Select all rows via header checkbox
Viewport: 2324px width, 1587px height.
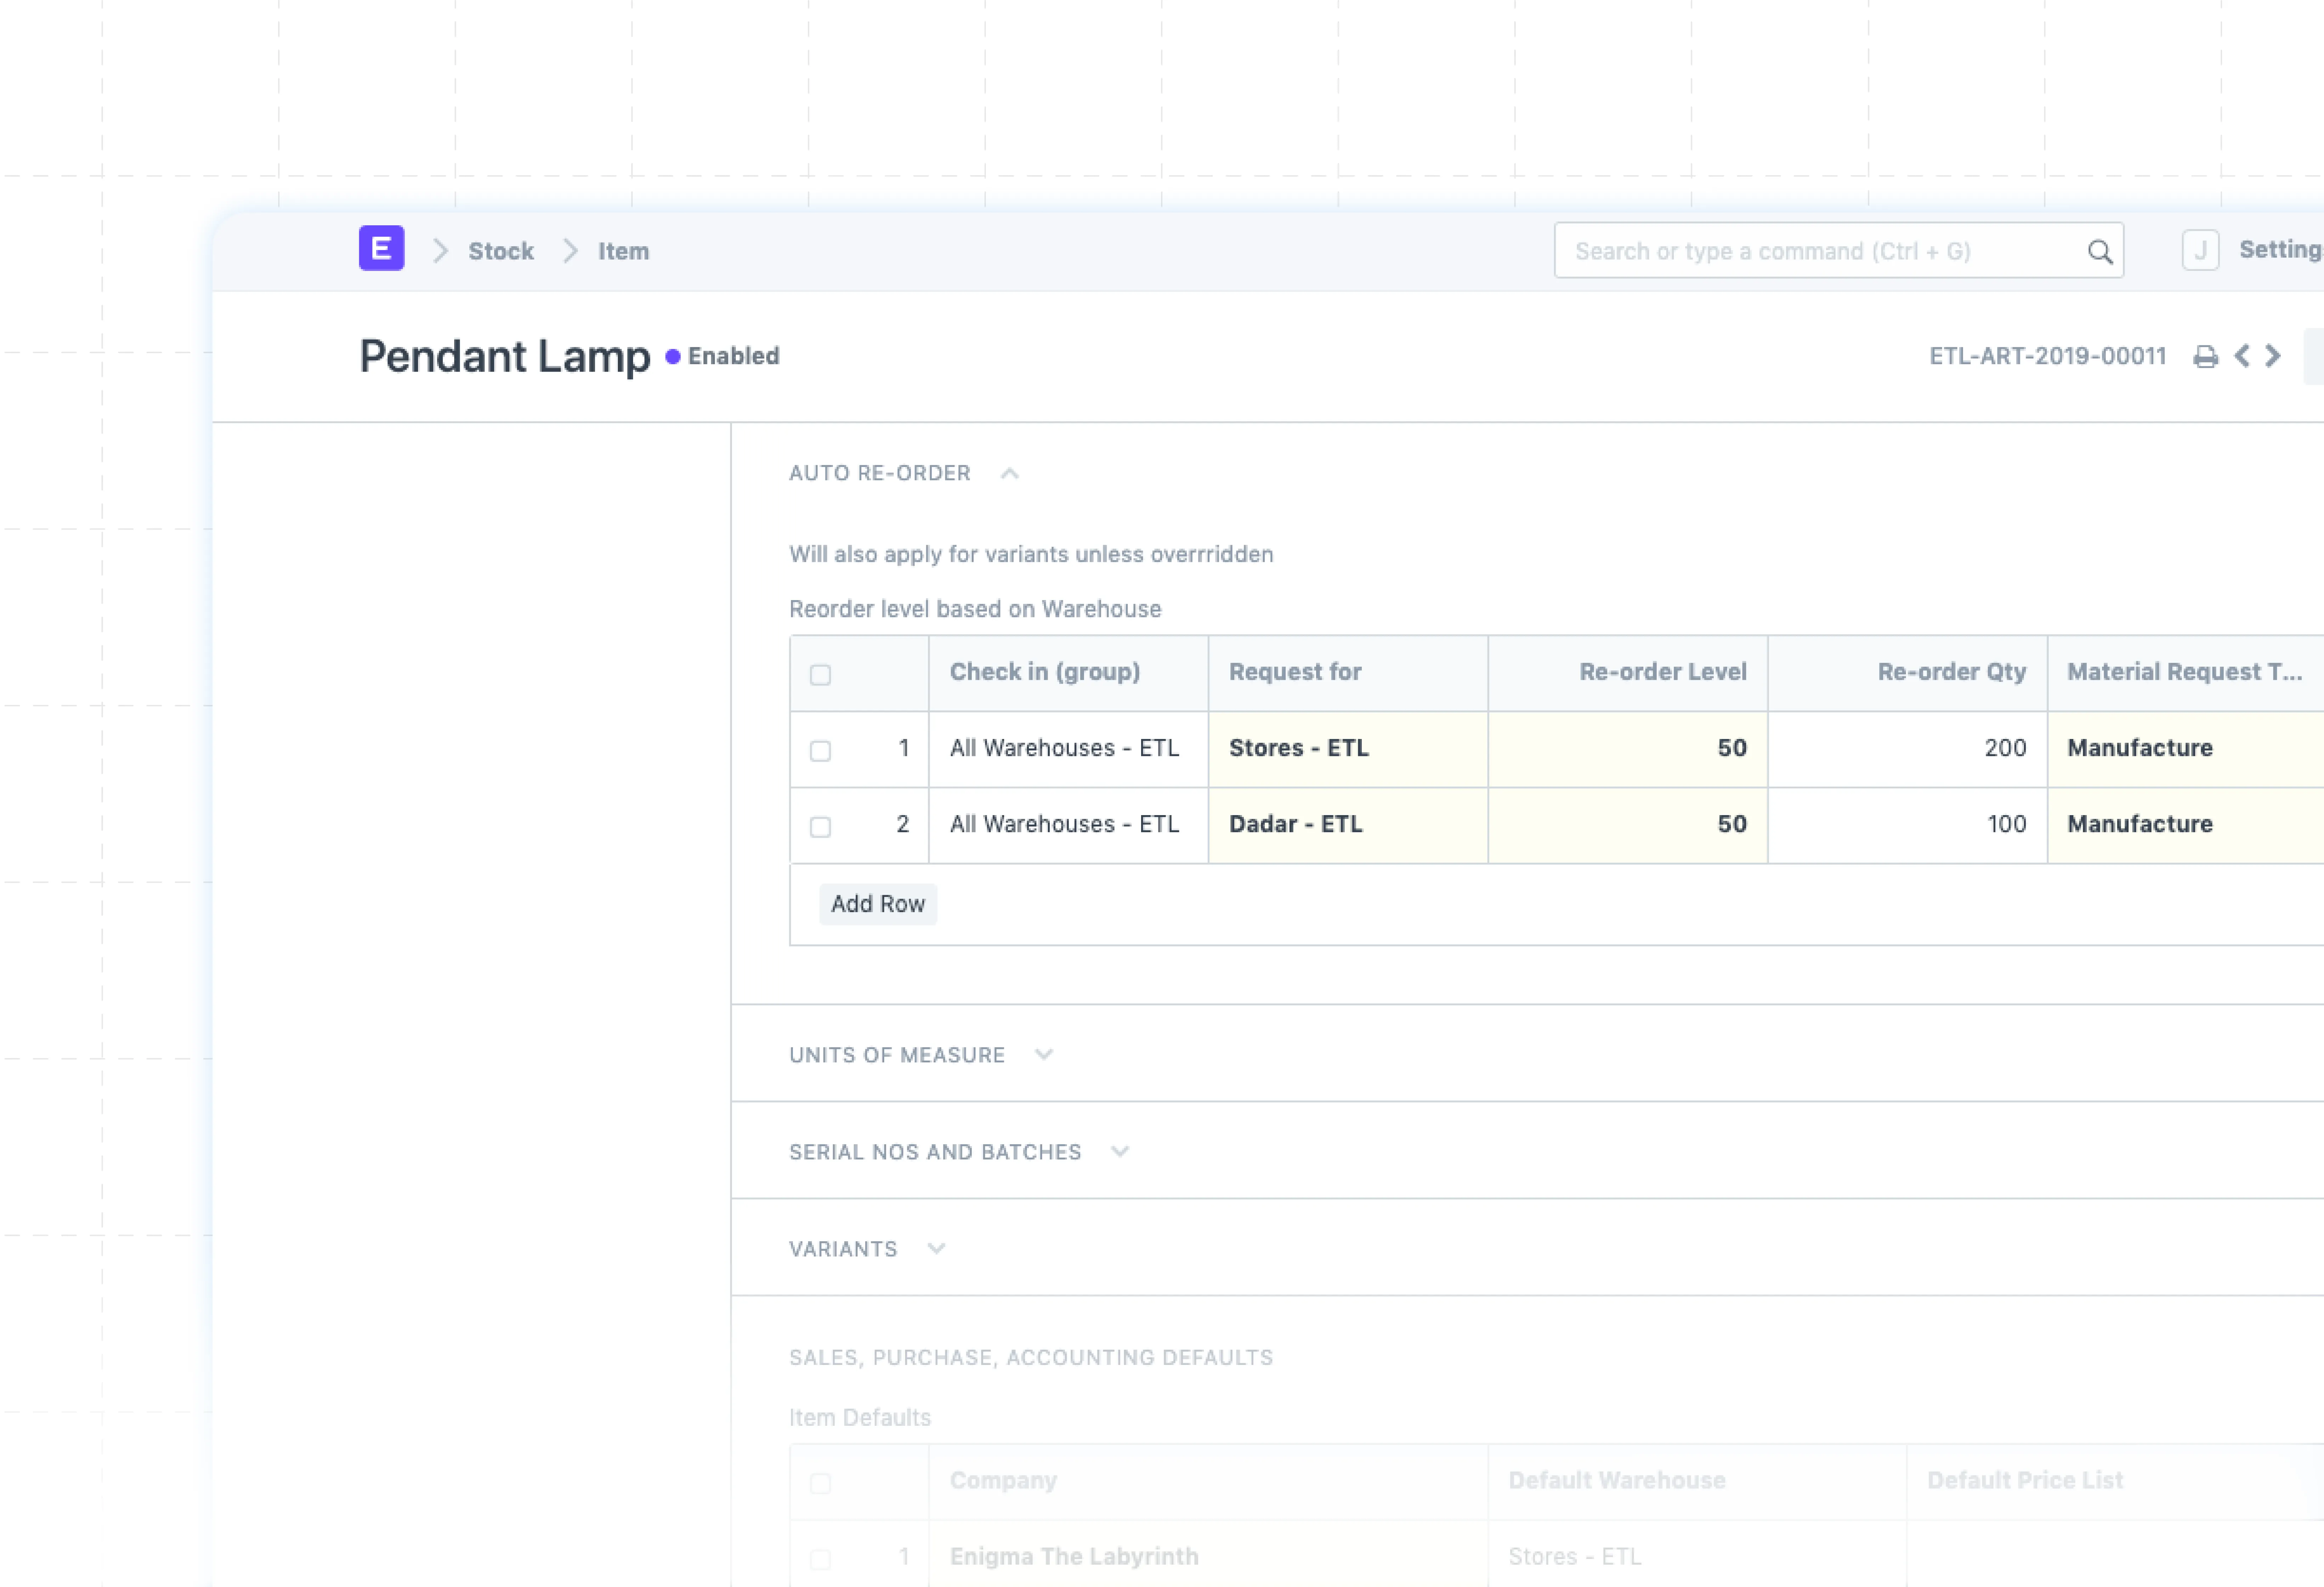820,674
